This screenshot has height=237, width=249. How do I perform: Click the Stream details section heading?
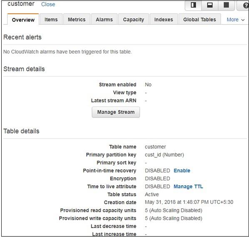[x=24, y=69]
